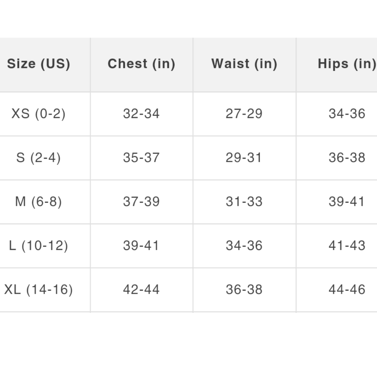Select the L (10-12) size row label
This screenshot has height=377, width=377.
click(38, 246)
